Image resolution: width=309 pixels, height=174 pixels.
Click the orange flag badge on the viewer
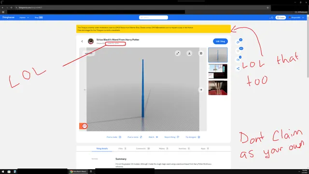point(84,126)
